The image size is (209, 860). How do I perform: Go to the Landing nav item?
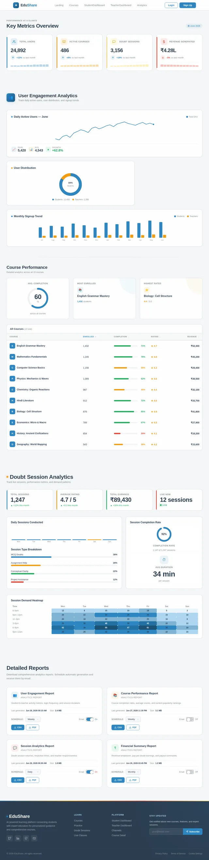click(59, 5)
